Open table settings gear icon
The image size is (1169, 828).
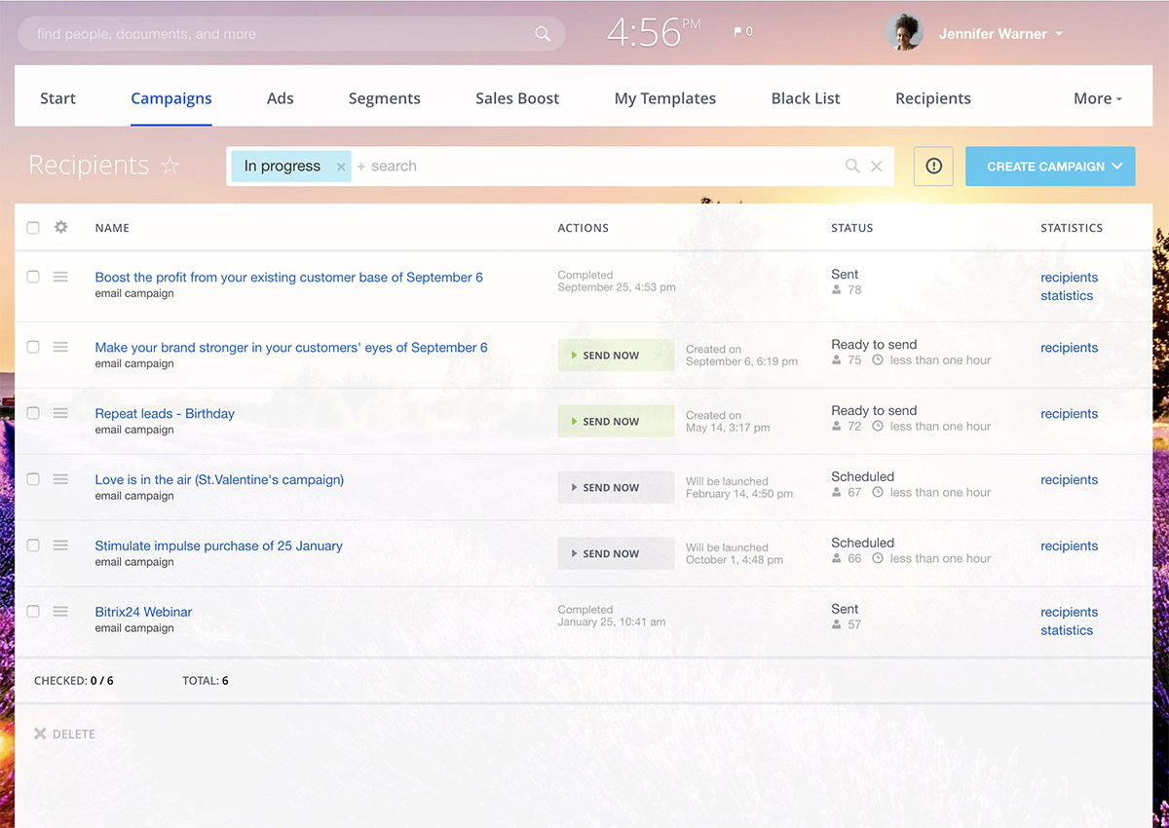(x=61, y=227)
